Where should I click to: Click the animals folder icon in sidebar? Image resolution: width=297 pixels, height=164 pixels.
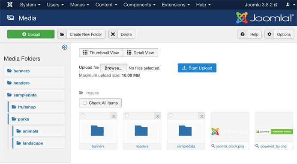click(19, 131)
